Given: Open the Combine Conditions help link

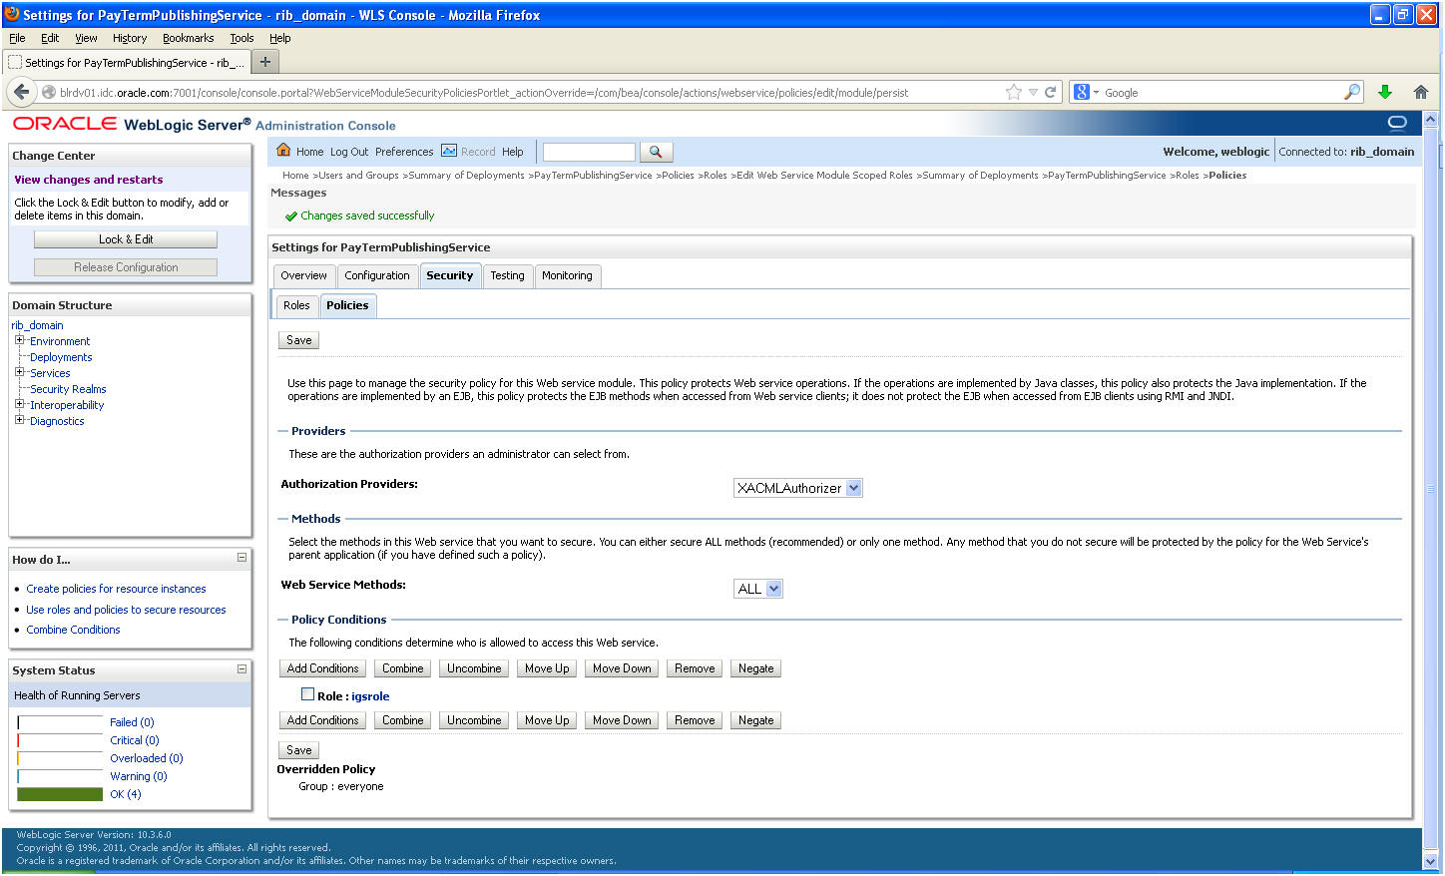Looking at the screenshot, I should point(73,630).
